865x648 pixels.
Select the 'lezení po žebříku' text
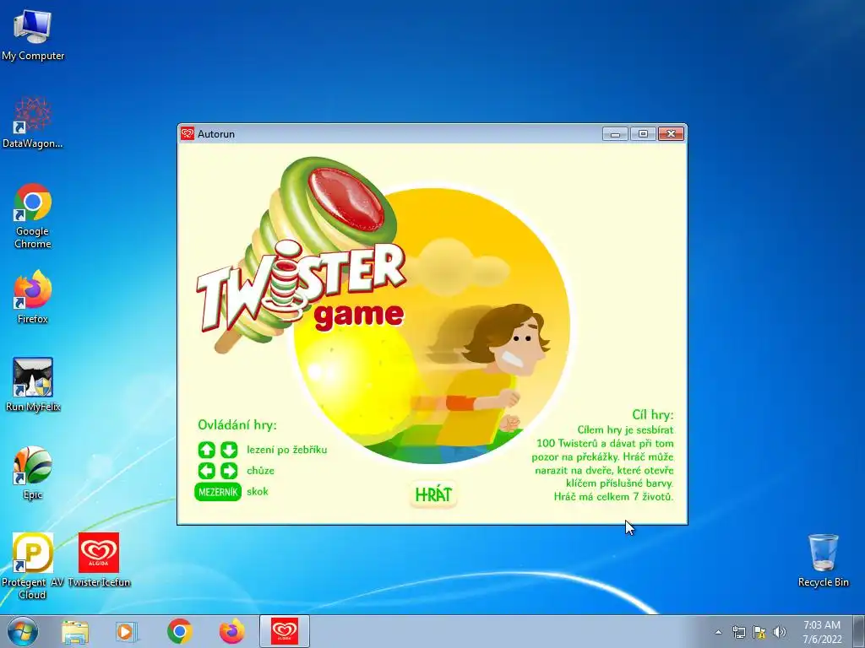click(x=287, y=450)
